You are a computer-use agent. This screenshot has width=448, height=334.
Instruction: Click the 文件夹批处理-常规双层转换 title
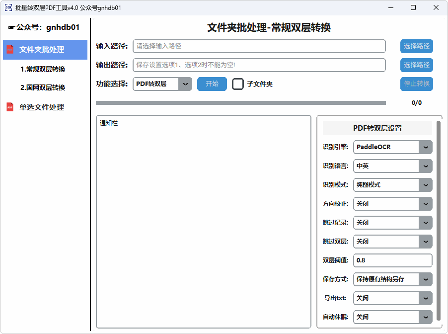click(269, 27)
